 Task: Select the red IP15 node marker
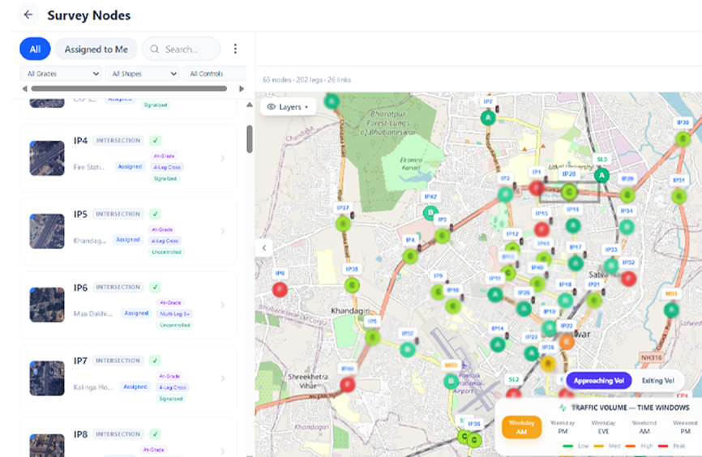pos(541,229)
